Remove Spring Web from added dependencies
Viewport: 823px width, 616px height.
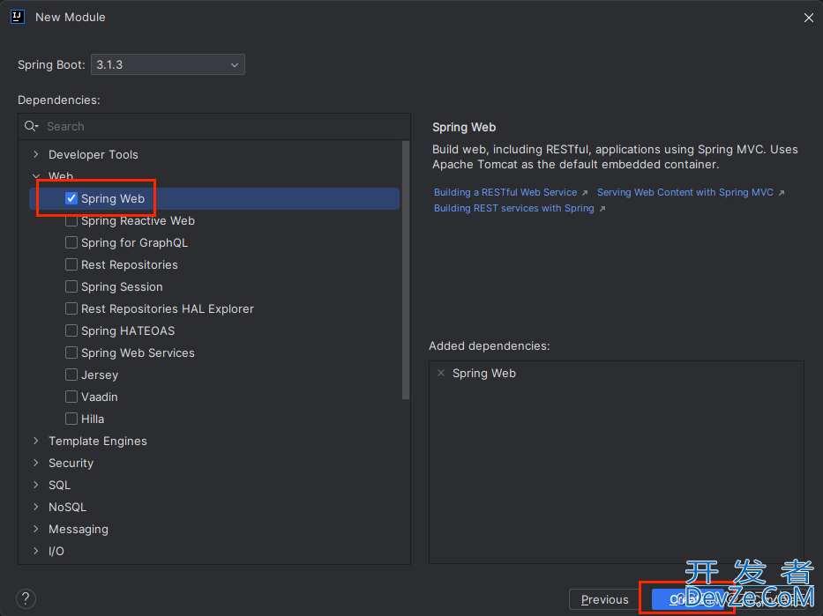pyautogui.click(x=441, y=373)
